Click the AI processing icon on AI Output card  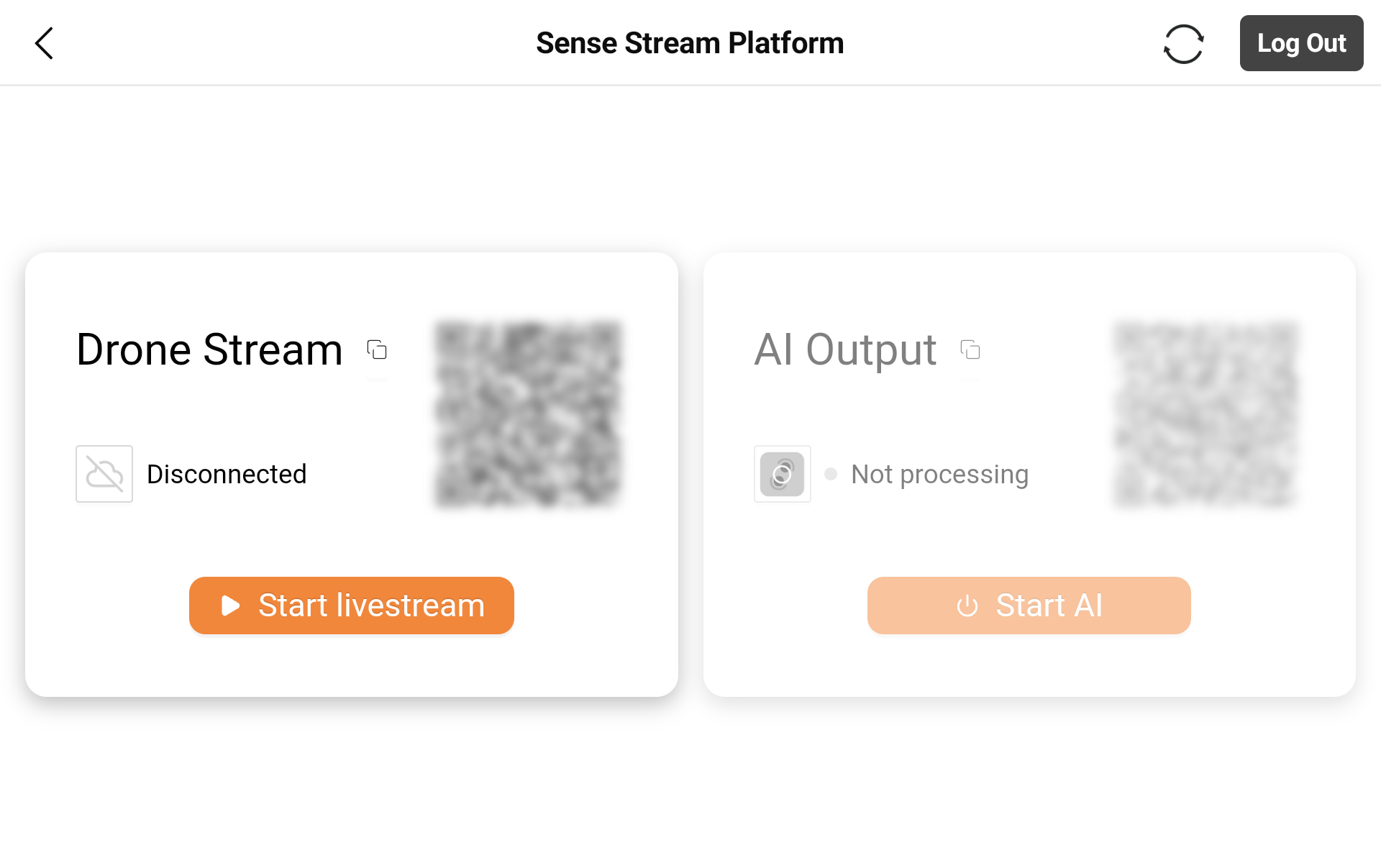click(x=782, y=473)
